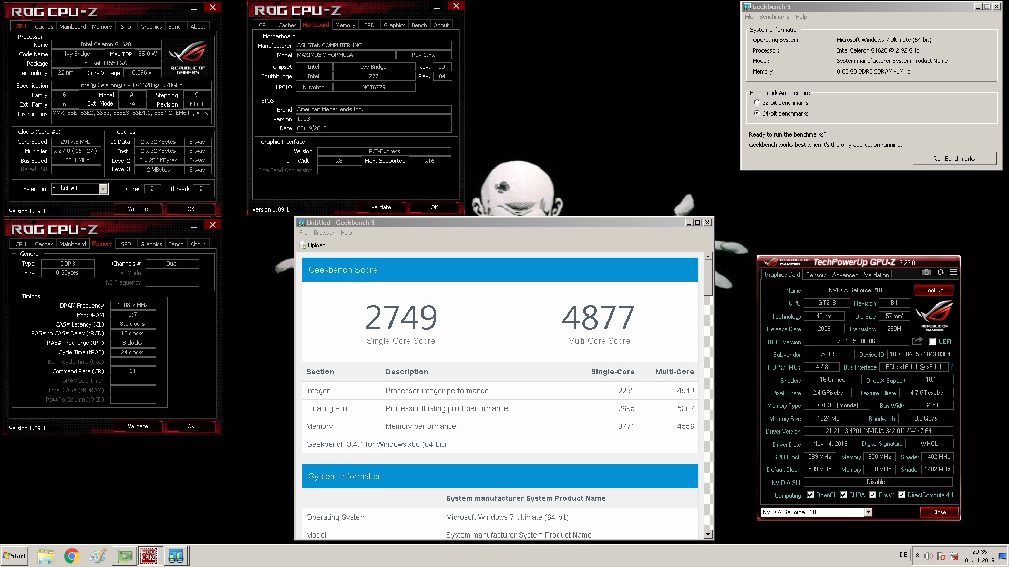Click the Close button in GPU-Z
The width and height of the screenshot is (1009, 567).
(939, 512)
